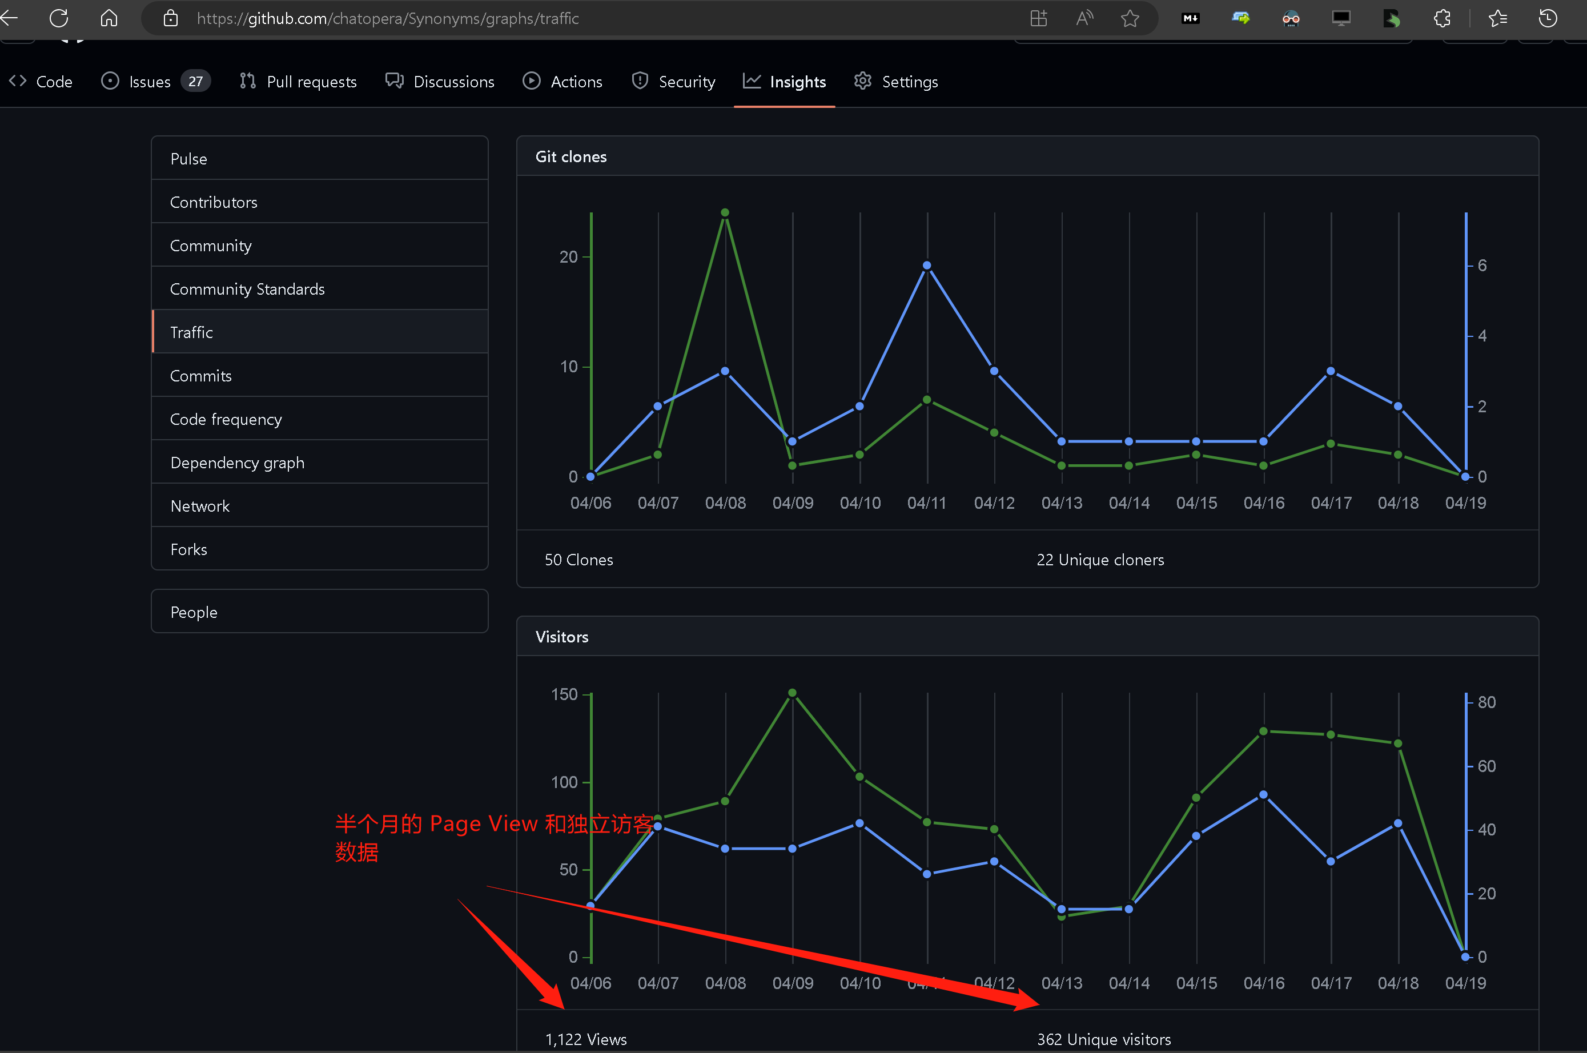Click the site lock icon

coord(171,18)
